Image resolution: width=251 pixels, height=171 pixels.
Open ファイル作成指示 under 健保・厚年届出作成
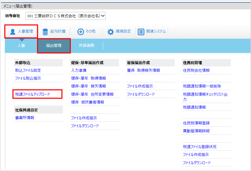[x=84, y=118]
